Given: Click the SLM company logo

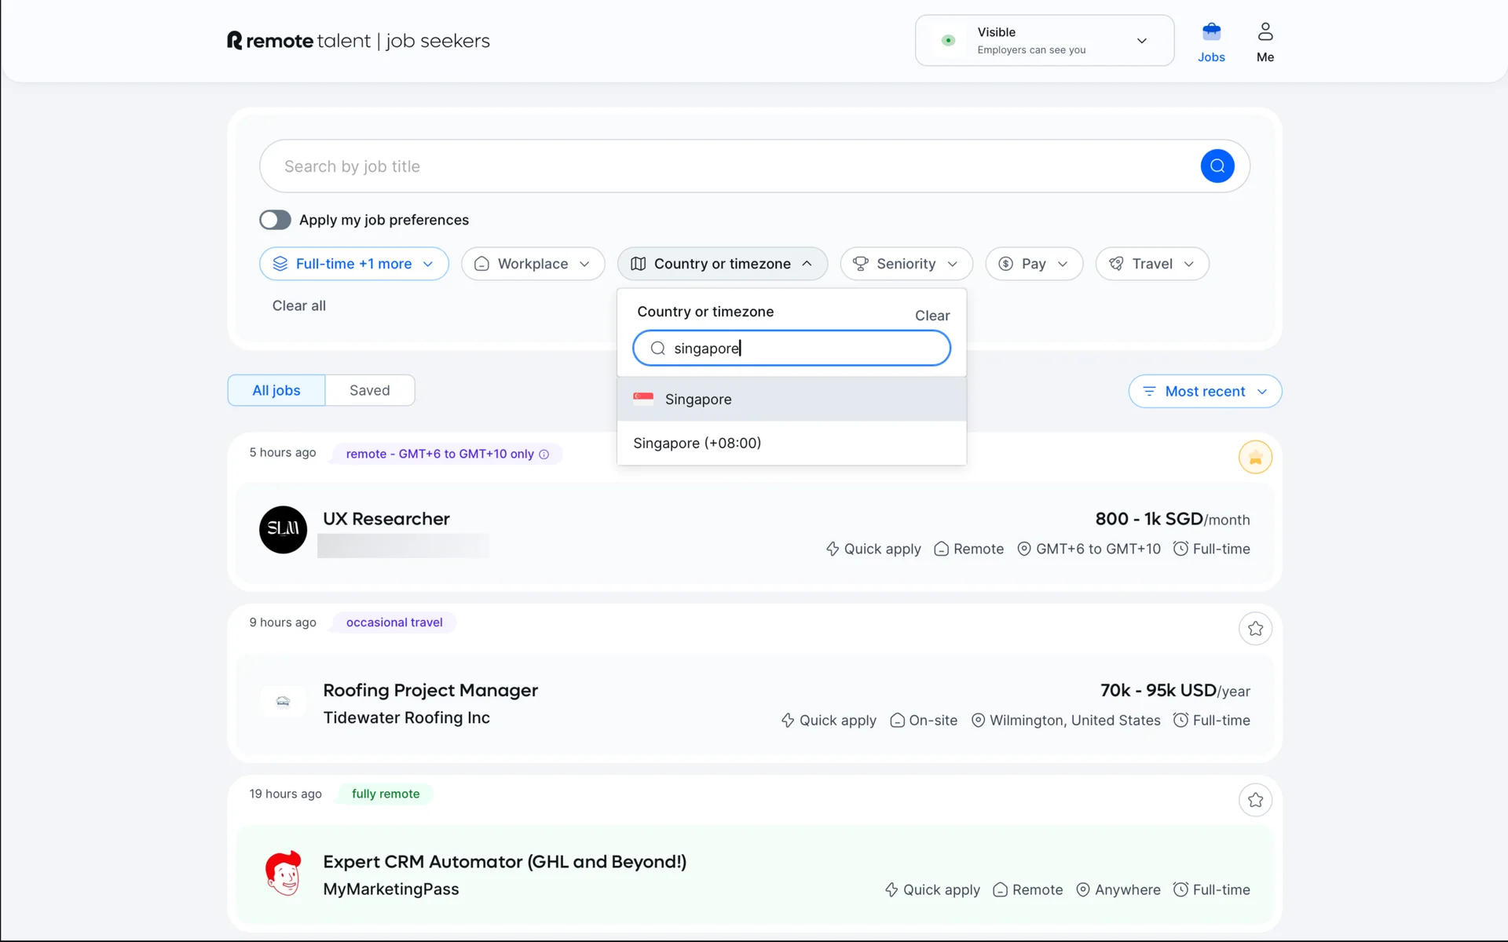Looking at the screenshot, I should [283, 530].
